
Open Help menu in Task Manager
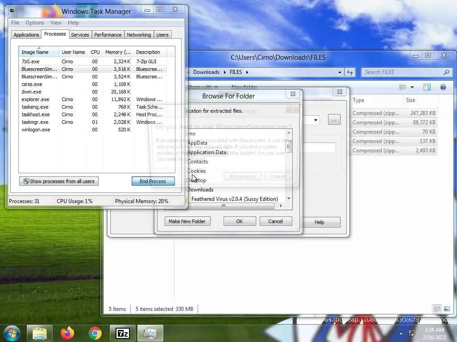(73, 23)
